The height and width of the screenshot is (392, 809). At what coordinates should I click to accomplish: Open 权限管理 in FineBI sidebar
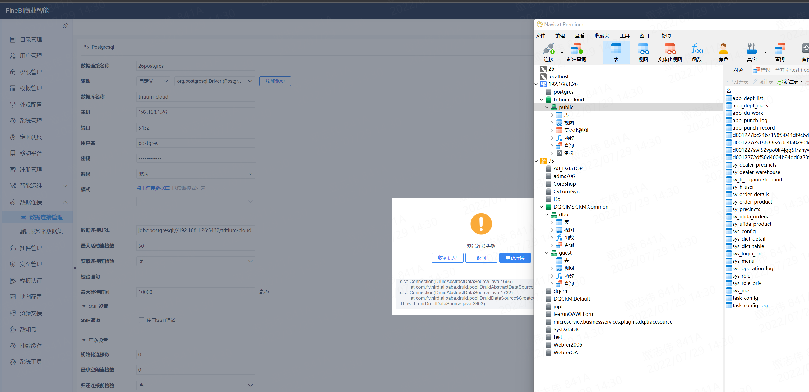coord(30,72)
